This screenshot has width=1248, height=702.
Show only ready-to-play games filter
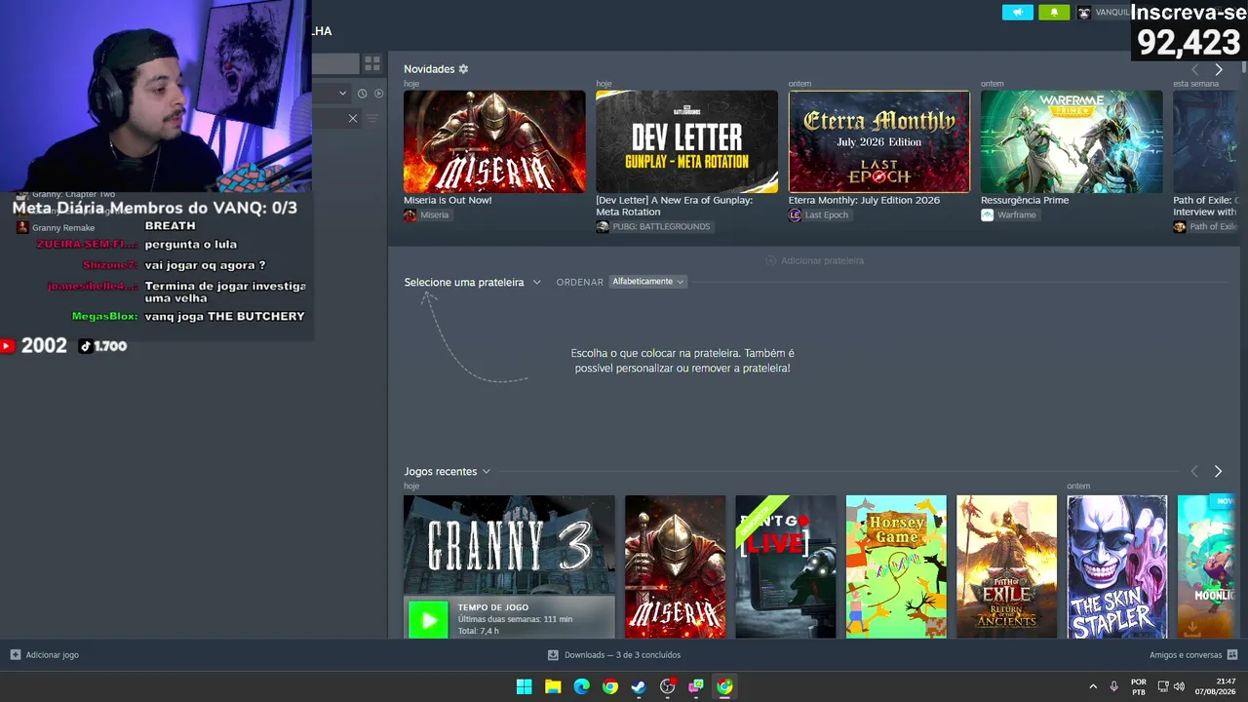coord(379,94)
